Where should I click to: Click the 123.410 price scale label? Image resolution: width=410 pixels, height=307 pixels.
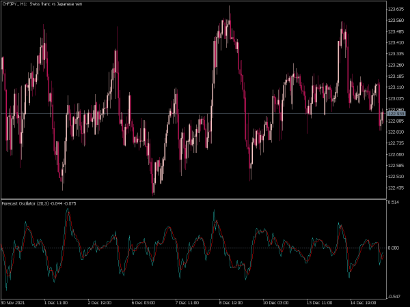396,42
